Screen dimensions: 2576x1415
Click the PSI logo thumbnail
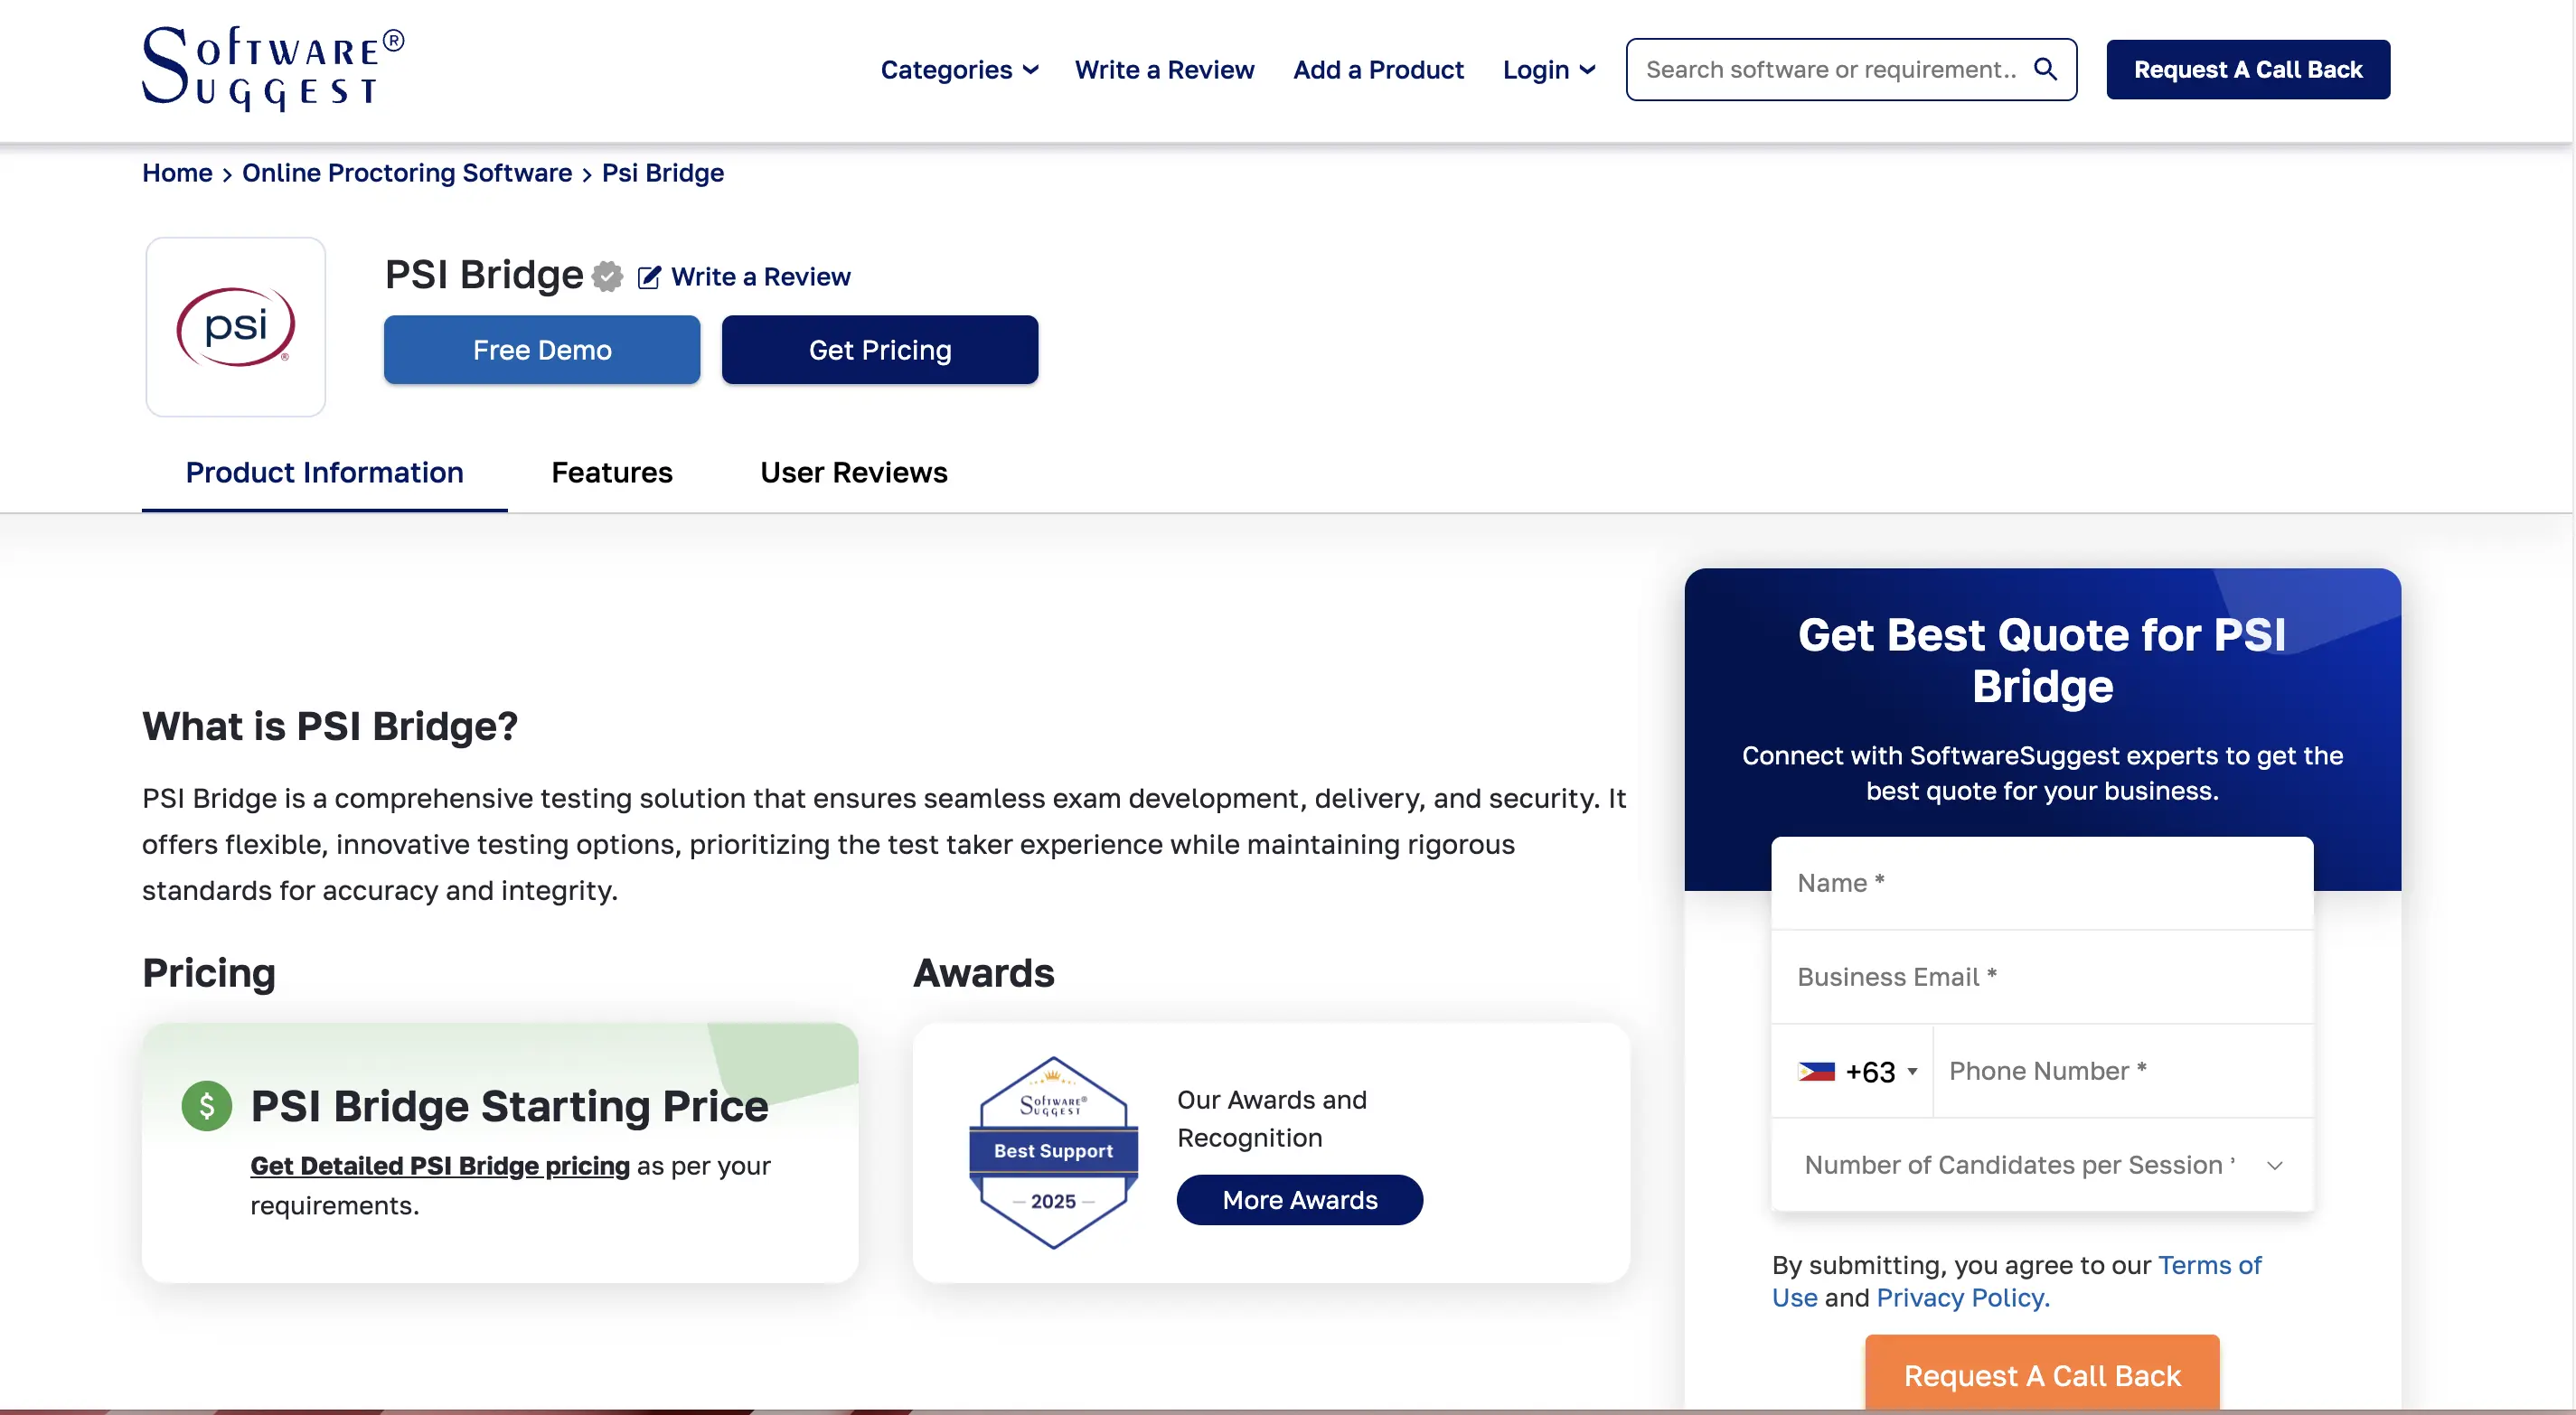tap(236, 327)
